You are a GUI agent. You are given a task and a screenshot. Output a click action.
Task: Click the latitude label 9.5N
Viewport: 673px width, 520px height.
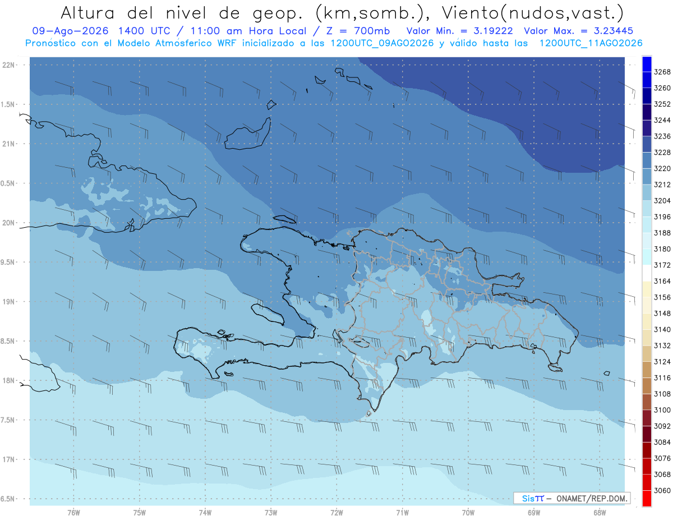point(8,263)
